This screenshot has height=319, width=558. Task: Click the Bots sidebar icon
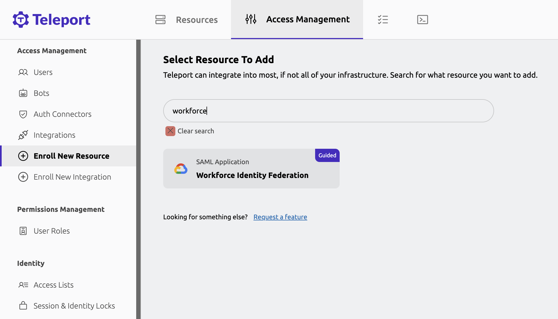23,93
